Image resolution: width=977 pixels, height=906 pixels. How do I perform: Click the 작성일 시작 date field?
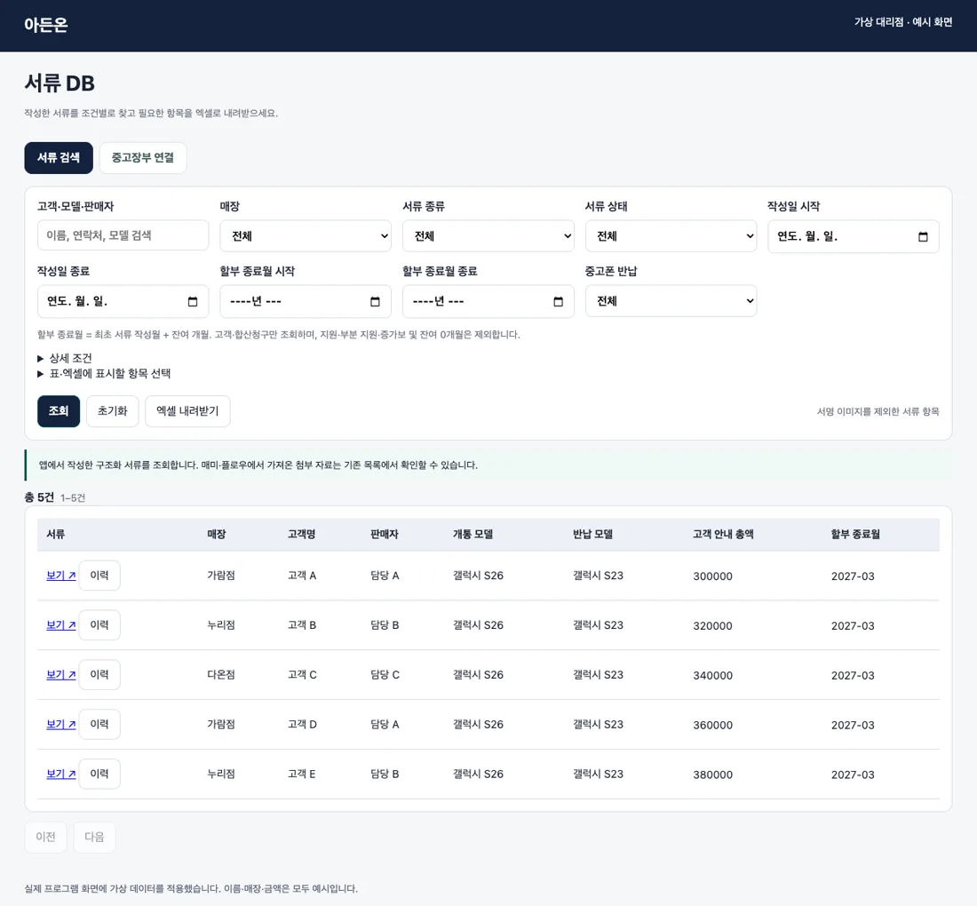click(853, 237)
